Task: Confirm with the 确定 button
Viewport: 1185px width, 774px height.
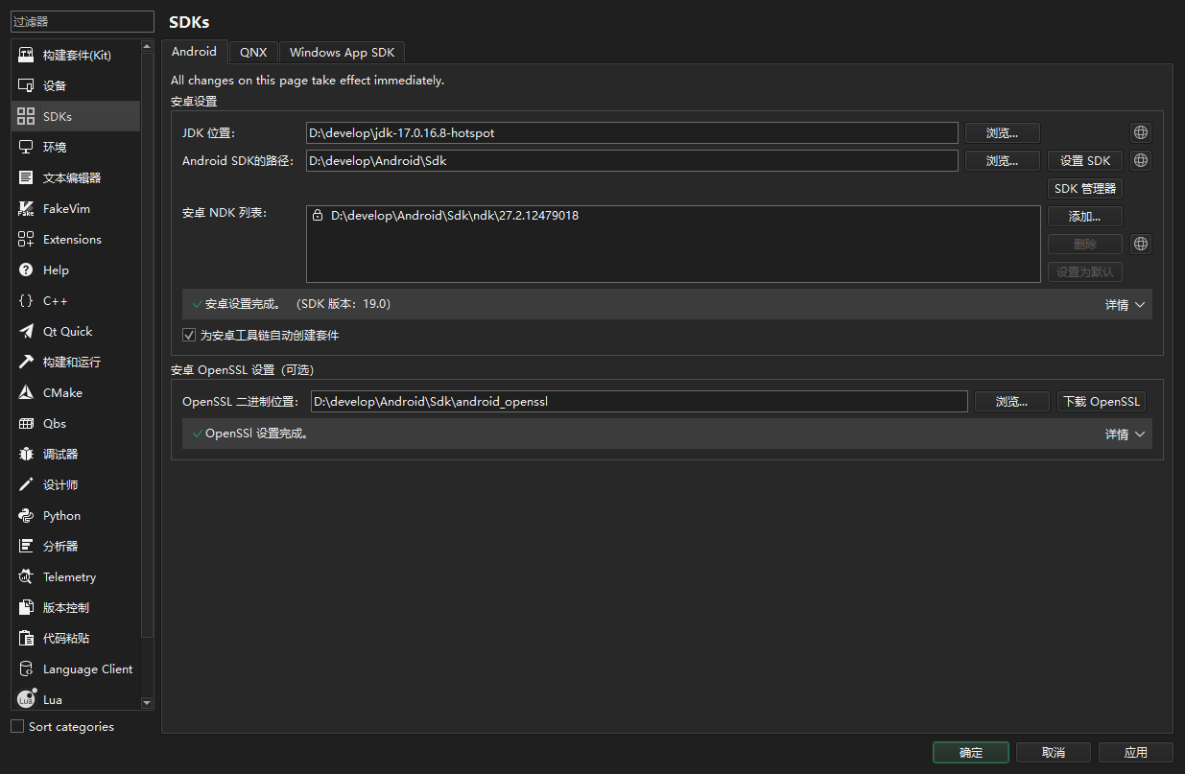Action: click(971, 752)
